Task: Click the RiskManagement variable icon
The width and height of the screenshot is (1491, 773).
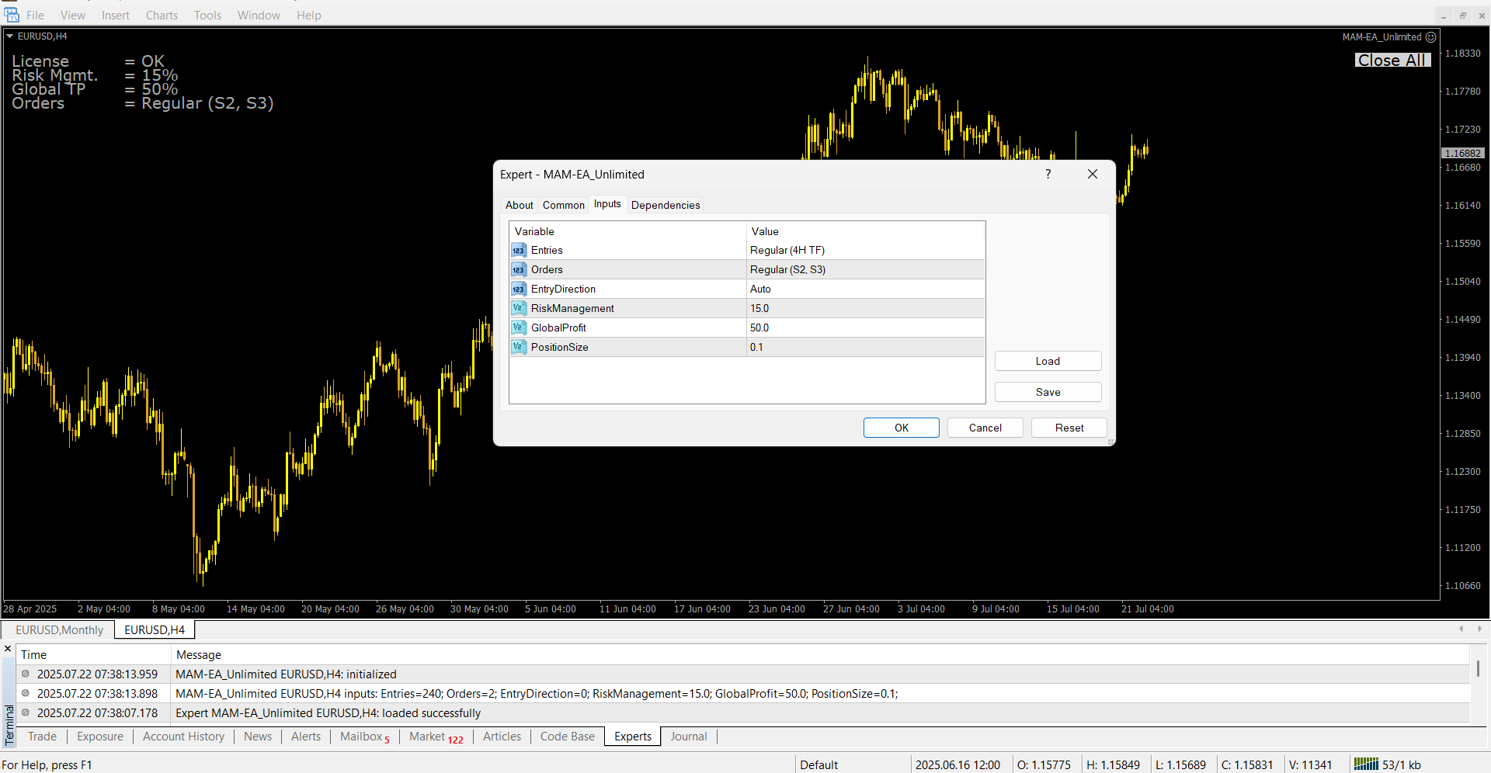Action: click(519, 309)
